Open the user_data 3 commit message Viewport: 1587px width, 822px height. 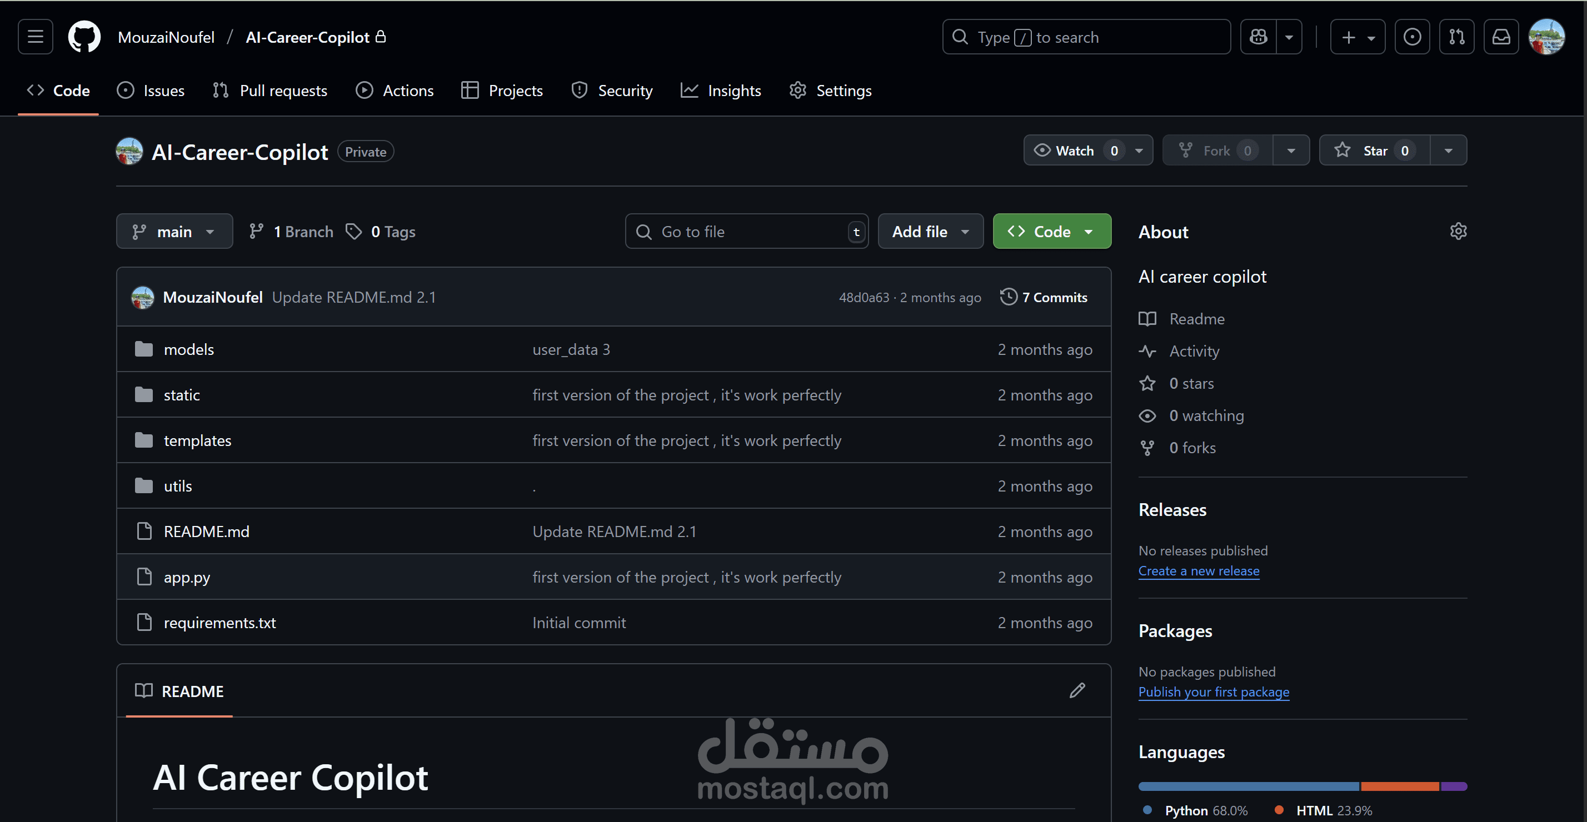tap(571, 349)
